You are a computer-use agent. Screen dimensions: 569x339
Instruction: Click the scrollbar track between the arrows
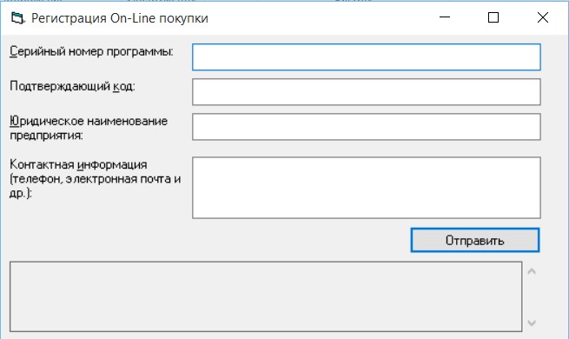(x=532, y=297)
